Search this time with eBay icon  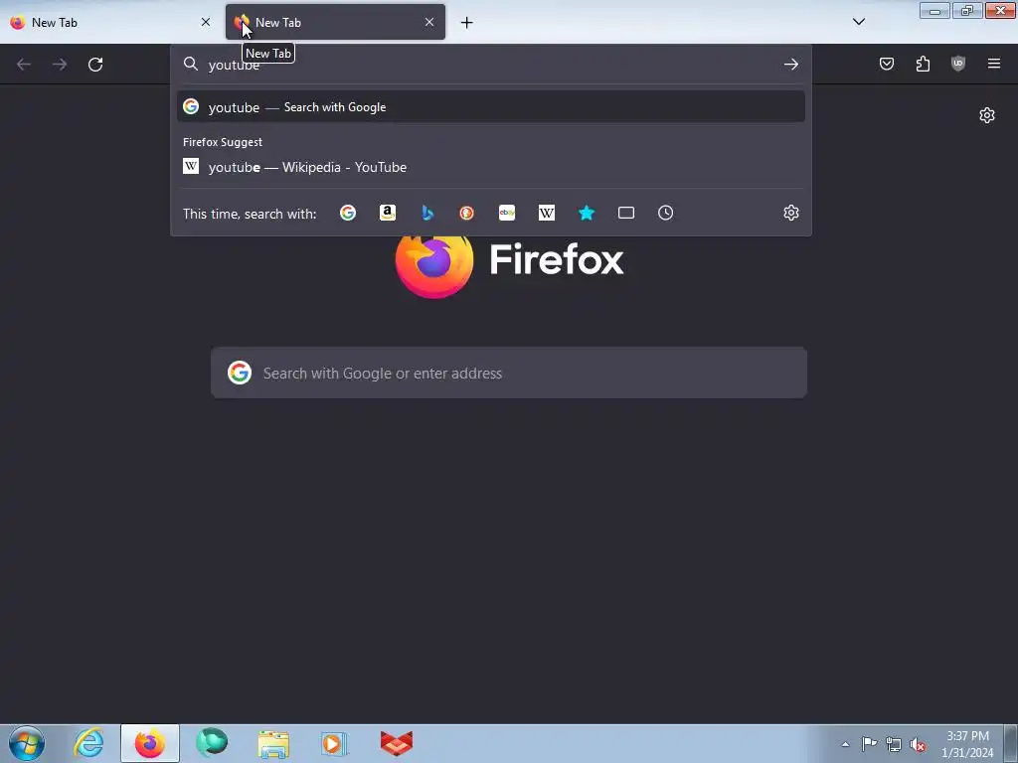coord(507,213)
